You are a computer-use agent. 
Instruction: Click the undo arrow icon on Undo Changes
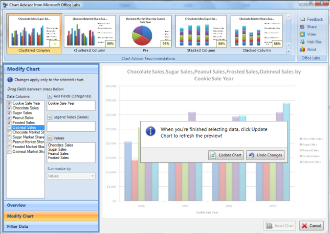252,155
